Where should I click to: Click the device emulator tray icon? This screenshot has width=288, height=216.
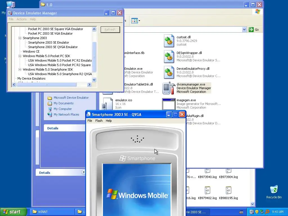click(x=252, y=212)
